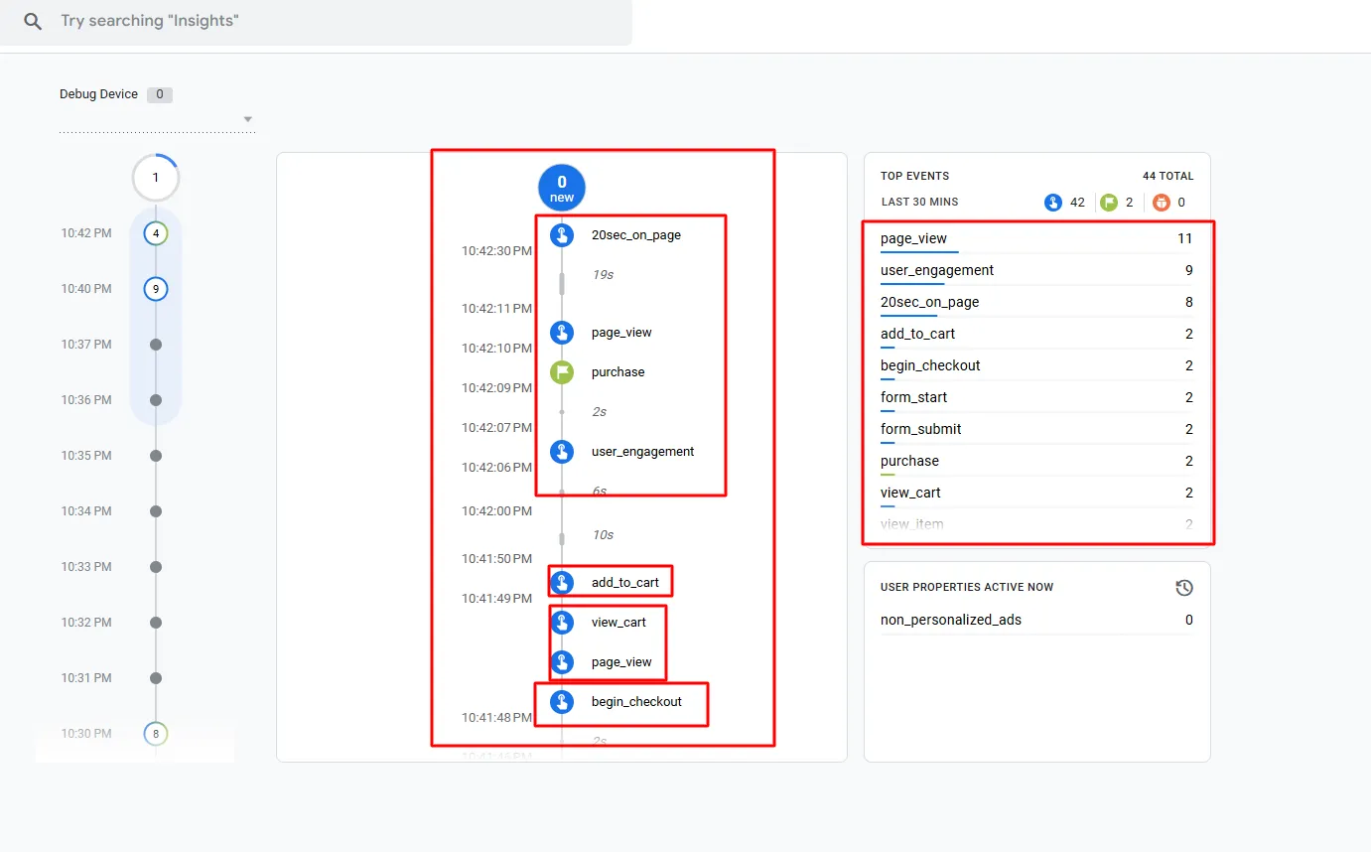Screen dimensions: 1371x852
Task: Click the non_personalized_ads user property
Action: coord(950,620)
